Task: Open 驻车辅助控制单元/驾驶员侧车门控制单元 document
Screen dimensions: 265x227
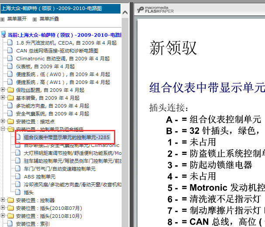Action: 72,161
